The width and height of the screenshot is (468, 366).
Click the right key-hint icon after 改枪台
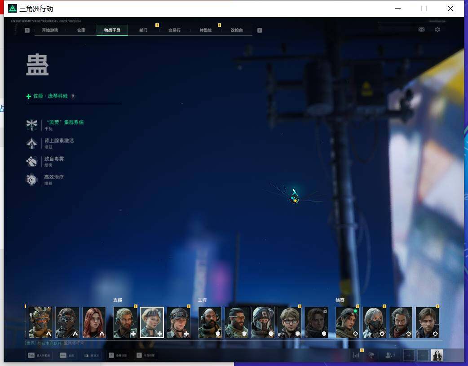[x=260, y=30]
